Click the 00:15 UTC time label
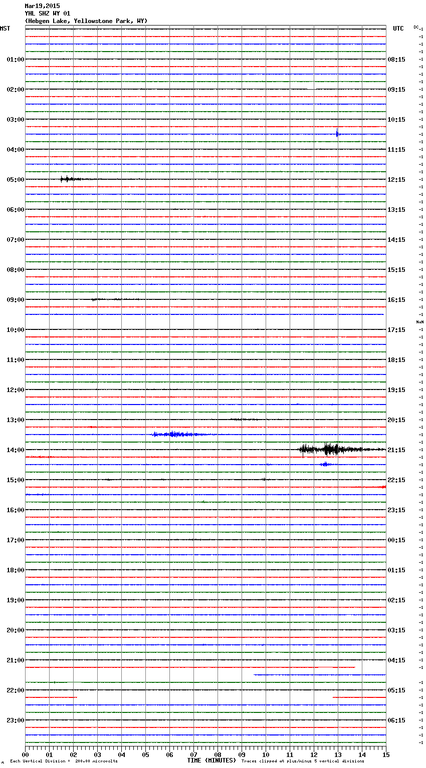This screenshot has height=768, width=426. tap(396, 540)
